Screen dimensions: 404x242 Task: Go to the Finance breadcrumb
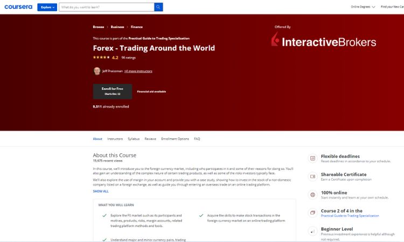tap(137, 27)
